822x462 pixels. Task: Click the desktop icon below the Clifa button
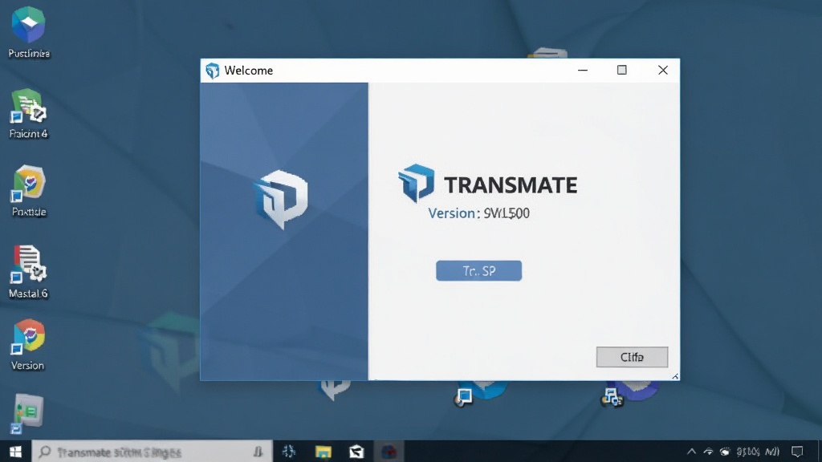click(x=630, y=393)
